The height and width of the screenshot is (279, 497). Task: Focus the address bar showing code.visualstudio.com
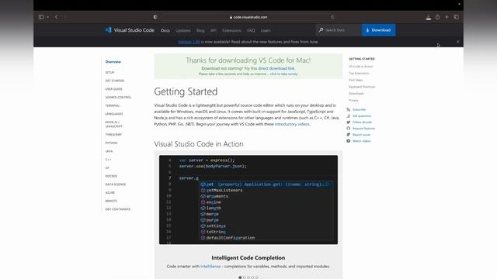[x=248, y=17]
